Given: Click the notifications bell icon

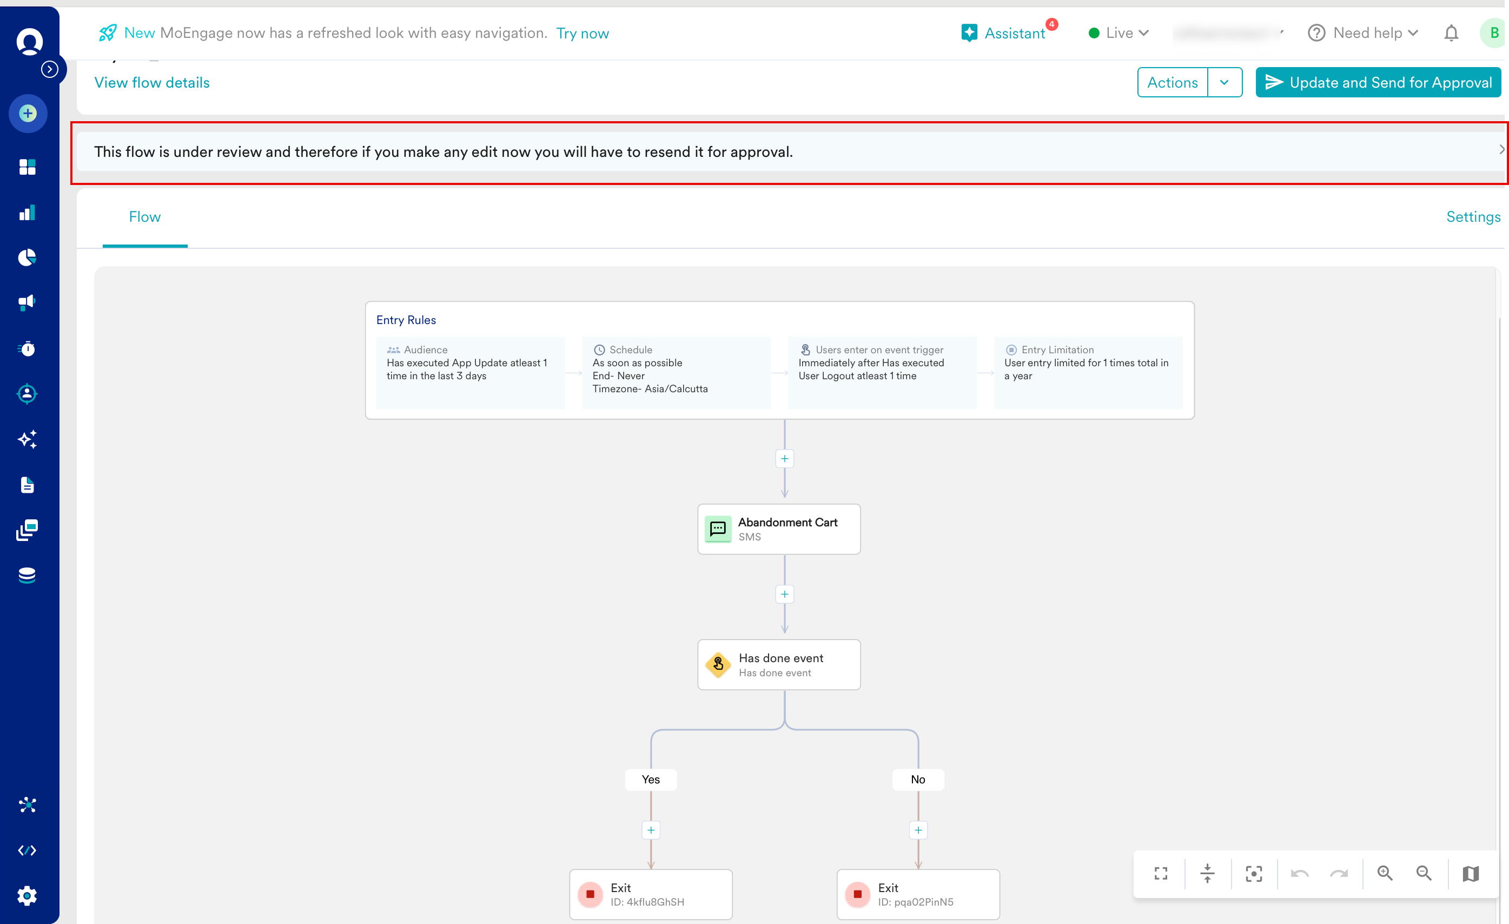Looking at the screenshot, I should (1451, 33).
